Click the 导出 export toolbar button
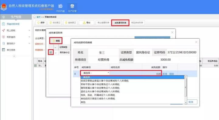 [86, 23]
